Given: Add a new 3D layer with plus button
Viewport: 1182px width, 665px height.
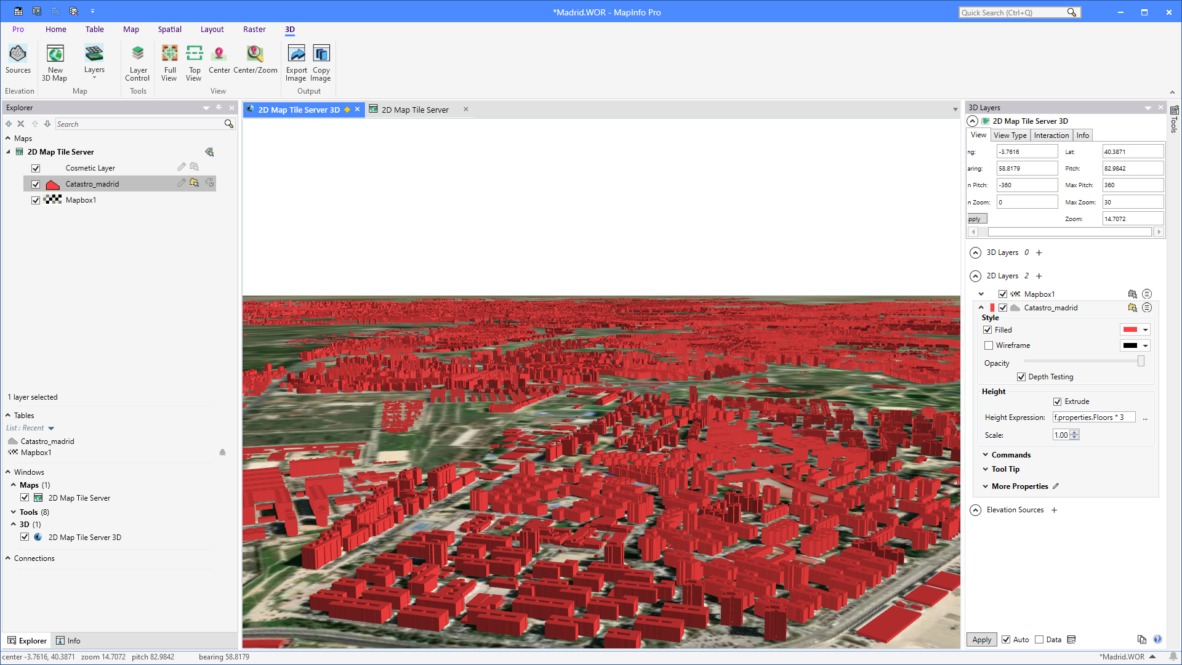Looking at the screenshot, I should (1039, 252).
